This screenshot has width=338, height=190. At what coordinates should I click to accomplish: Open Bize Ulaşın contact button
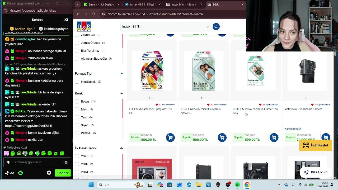click(x=316, y=172)
